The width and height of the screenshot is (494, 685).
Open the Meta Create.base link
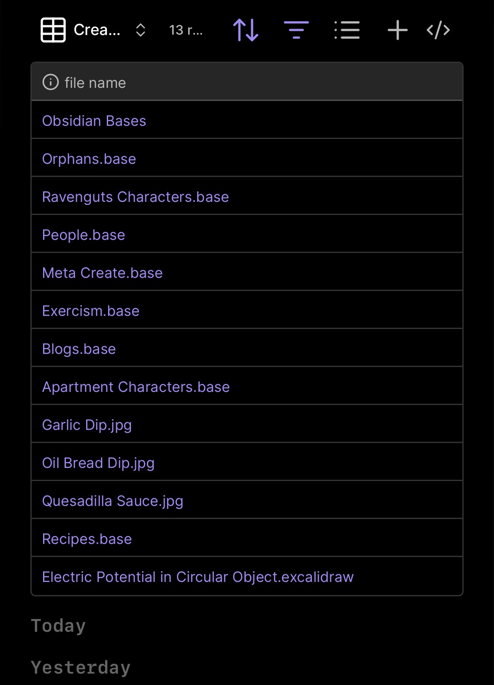[102, 273]
